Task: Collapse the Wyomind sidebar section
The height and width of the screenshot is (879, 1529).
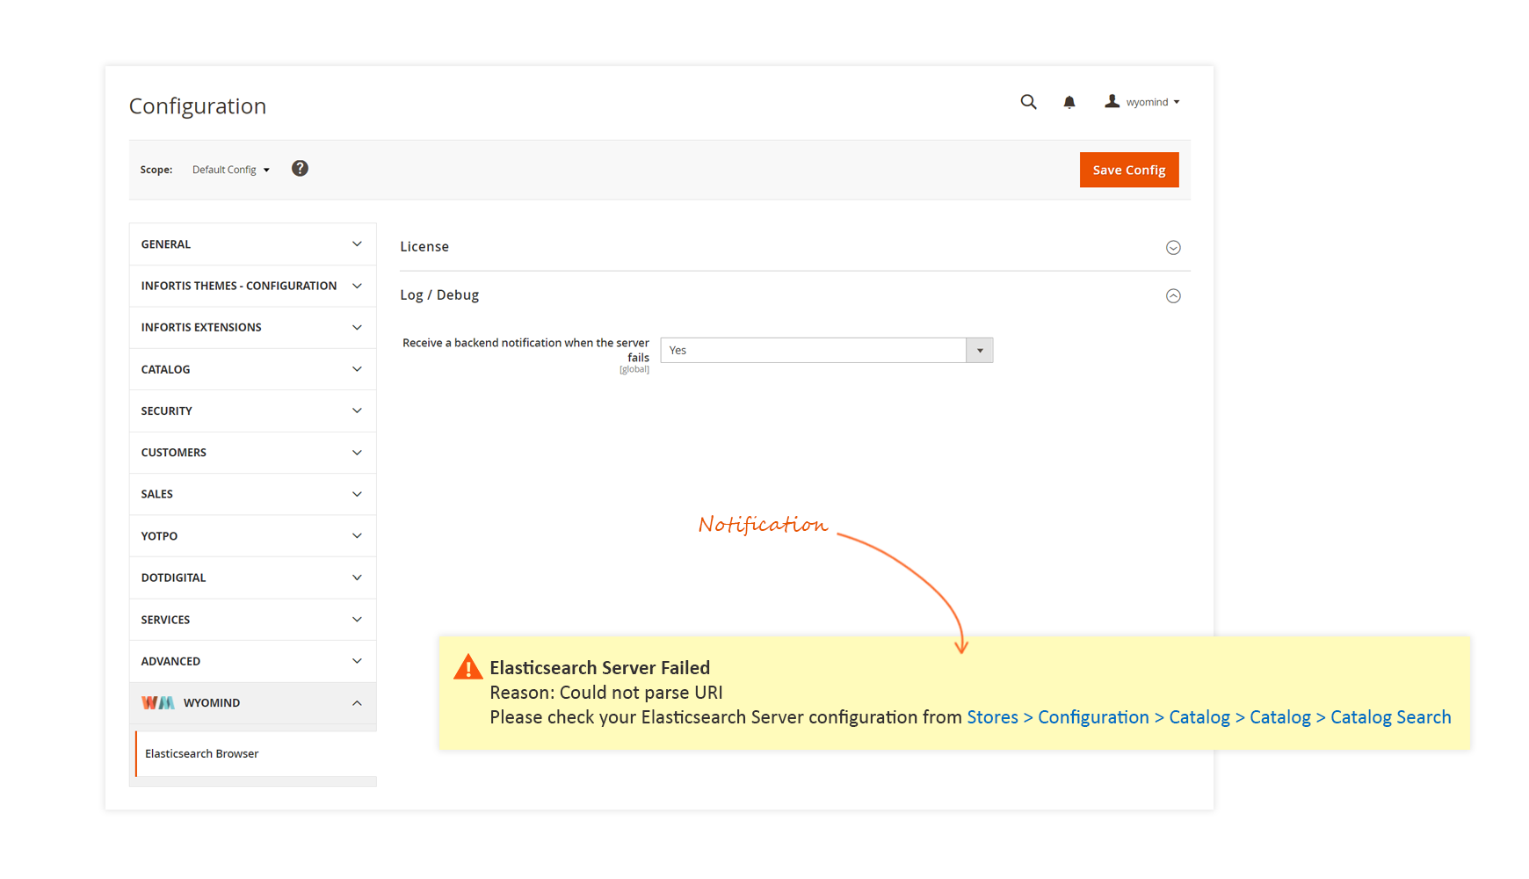Action: (x=357, y=703)
